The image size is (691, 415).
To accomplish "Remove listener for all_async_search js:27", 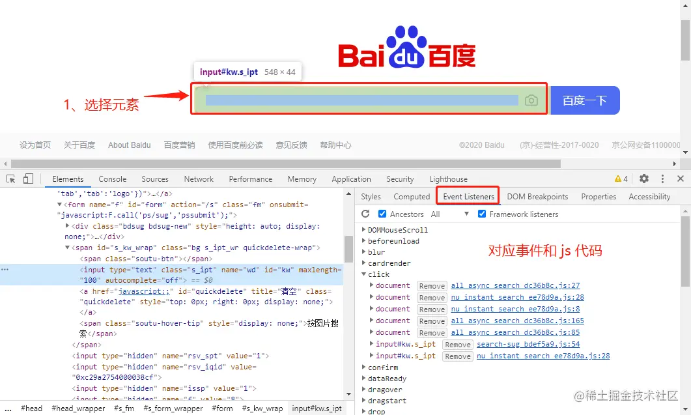I will click(x=432, y=286).
